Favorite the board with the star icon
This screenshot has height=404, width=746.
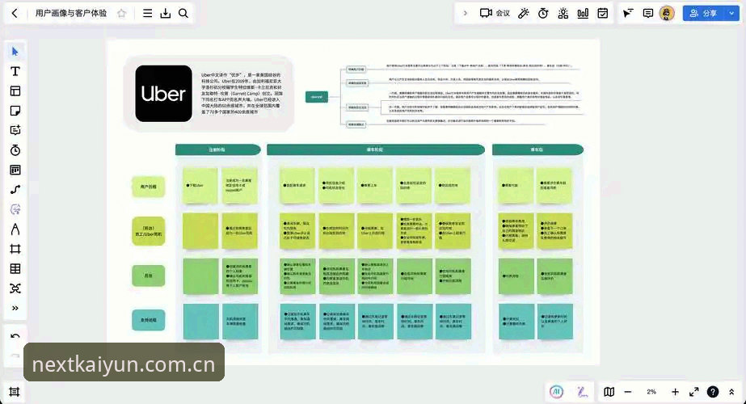122,13
